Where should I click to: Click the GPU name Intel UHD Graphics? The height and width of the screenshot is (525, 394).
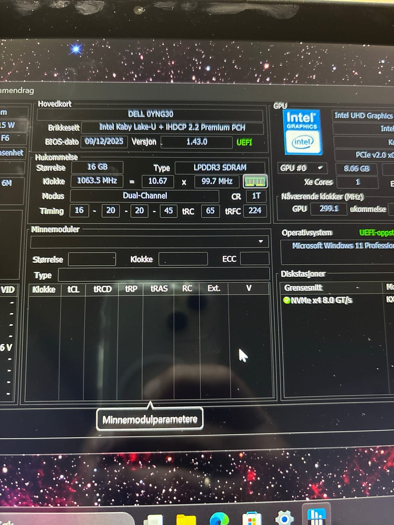tap(363, 116)
